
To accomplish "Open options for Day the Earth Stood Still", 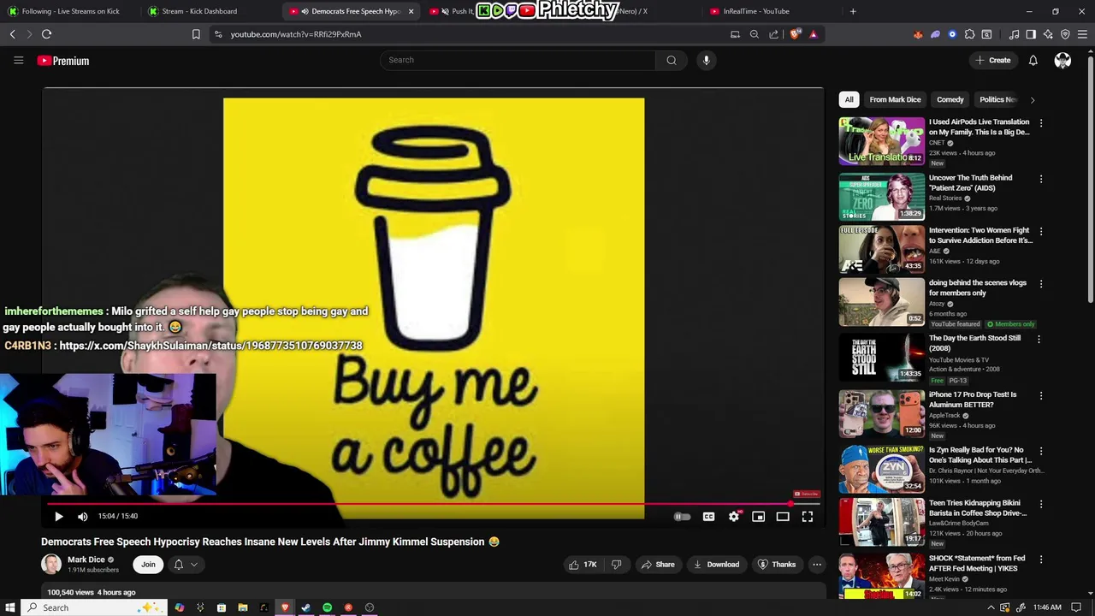I will pyautogui.click(x=1039, y=339).
